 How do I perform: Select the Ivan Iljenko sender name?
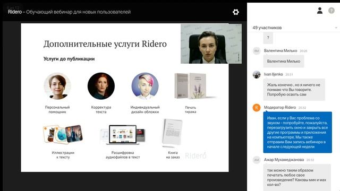[x=273, y=74]
